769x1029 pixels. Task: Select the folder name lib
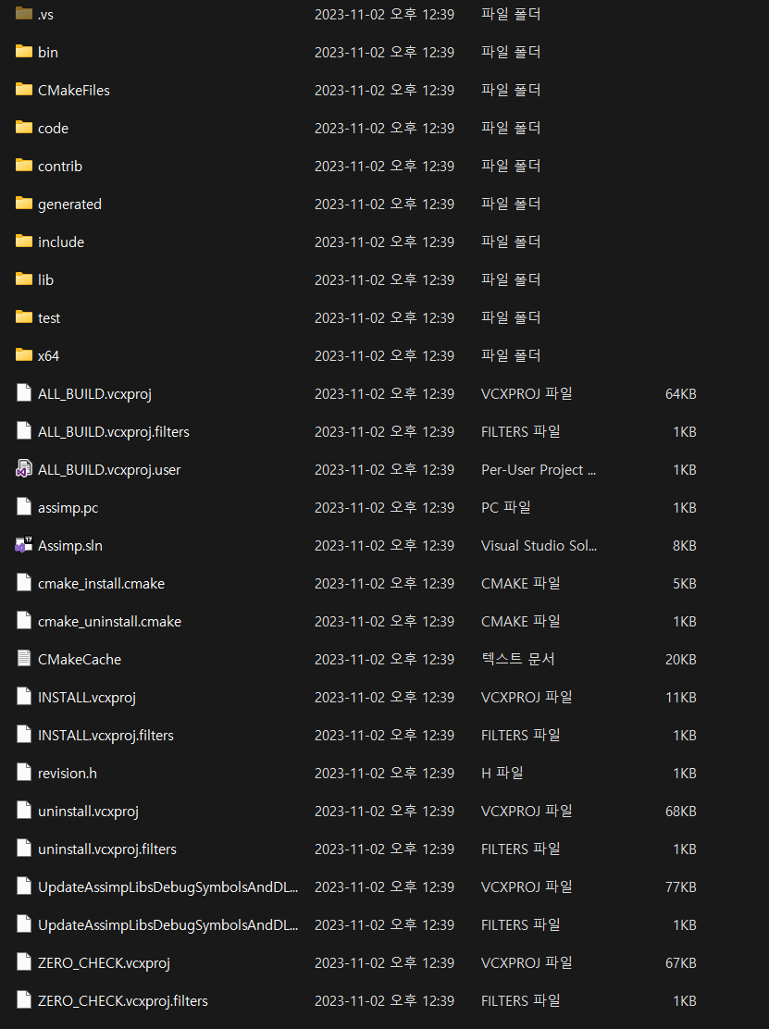[45, 280]
